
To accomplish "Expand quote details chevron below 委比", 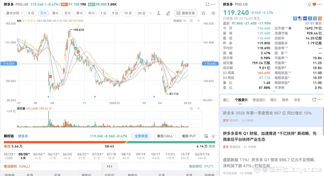I will 274,91.
